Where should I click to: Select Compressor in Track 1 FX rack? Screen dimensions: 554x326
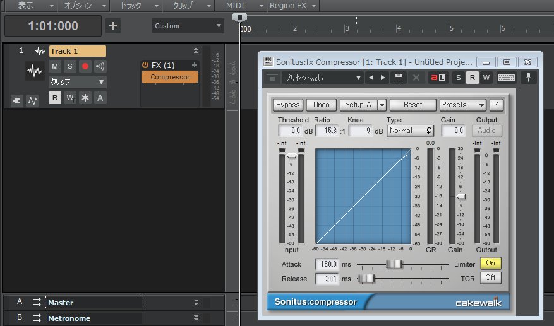(170, 77)
